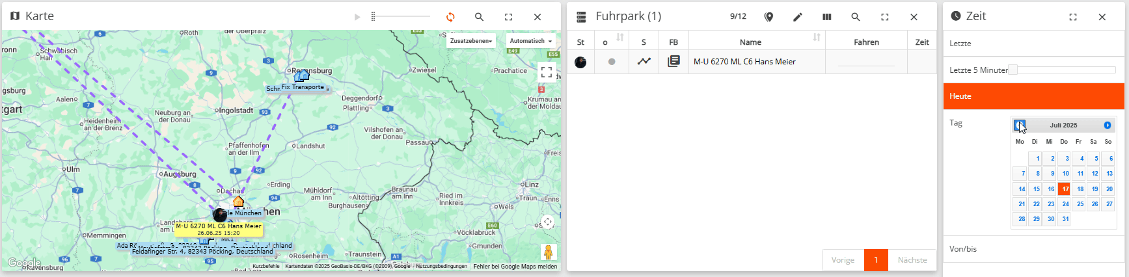Click the orange house marker near München
Viewport: 1129px width, 277px height.
click(239, 202)
